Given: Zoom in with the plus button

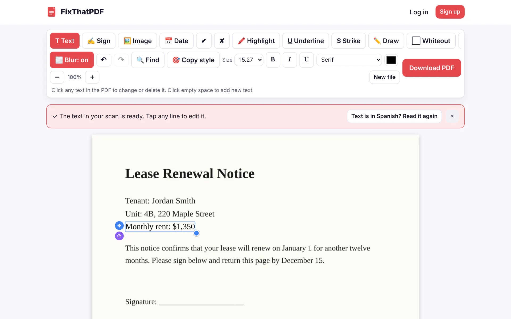Looking at the screenshot, I should click(x=92, y=77).
